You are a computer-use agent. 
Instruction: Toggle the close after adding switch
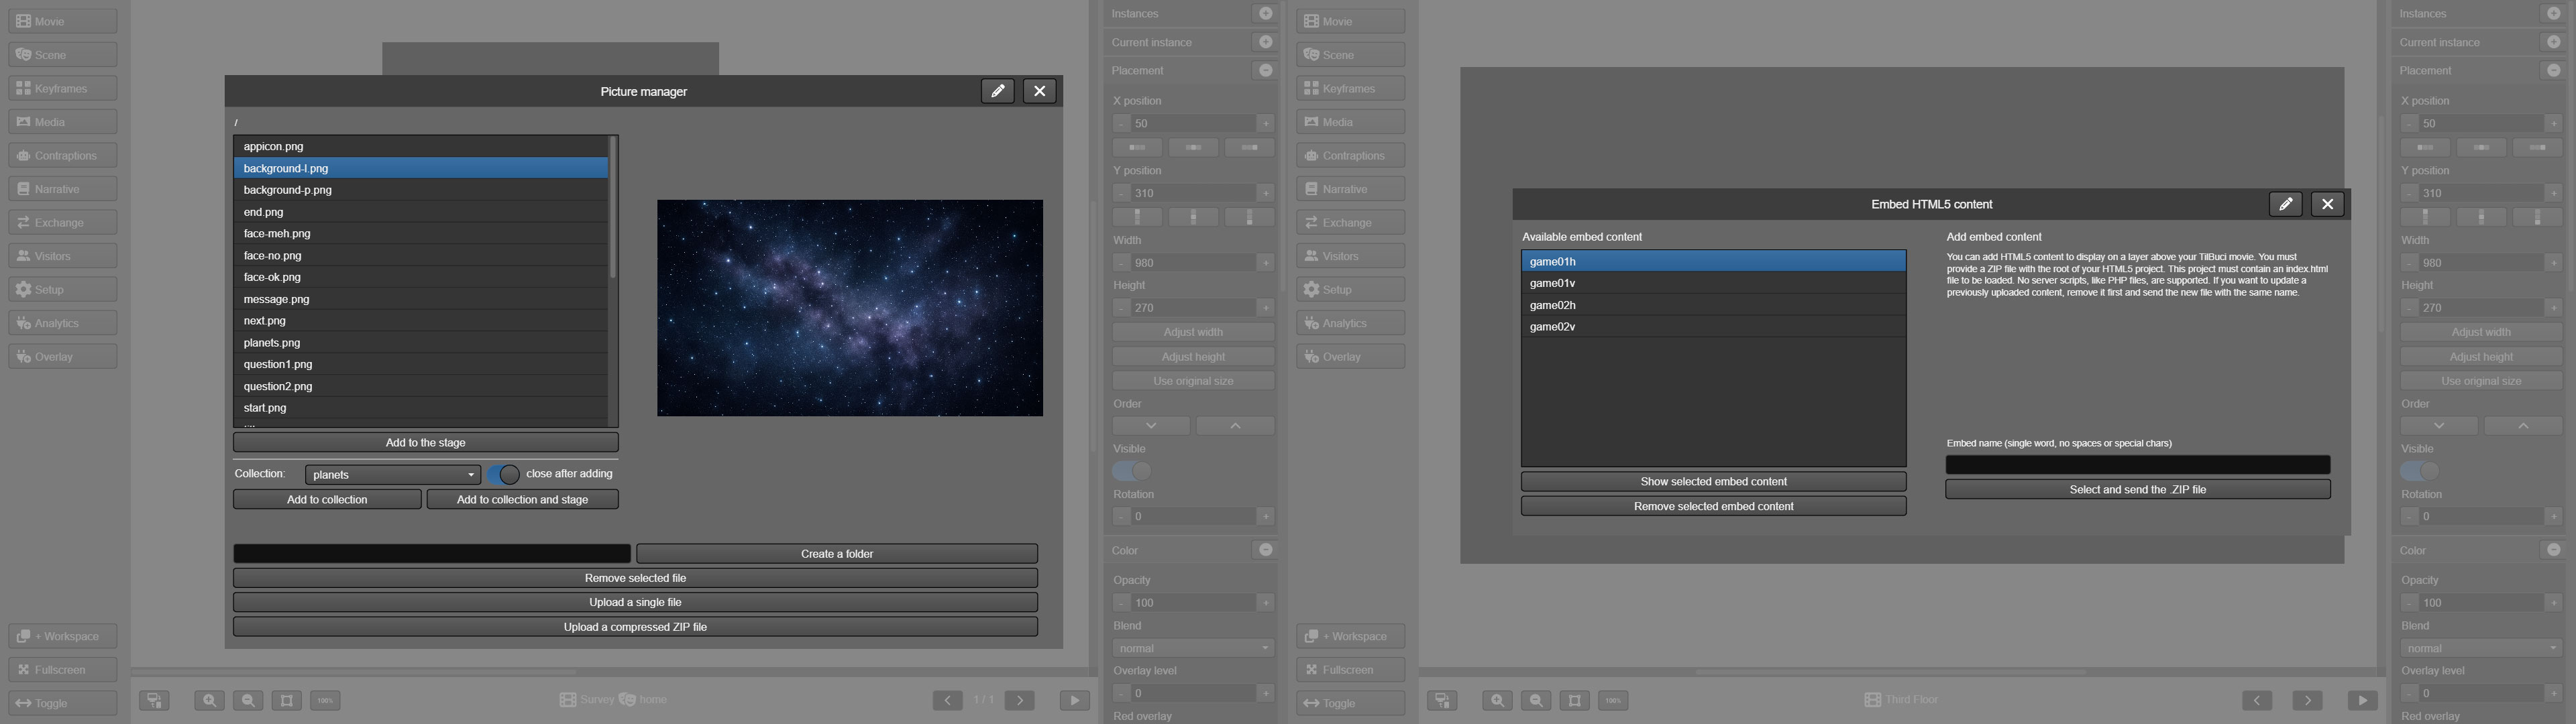coord(503,474)
